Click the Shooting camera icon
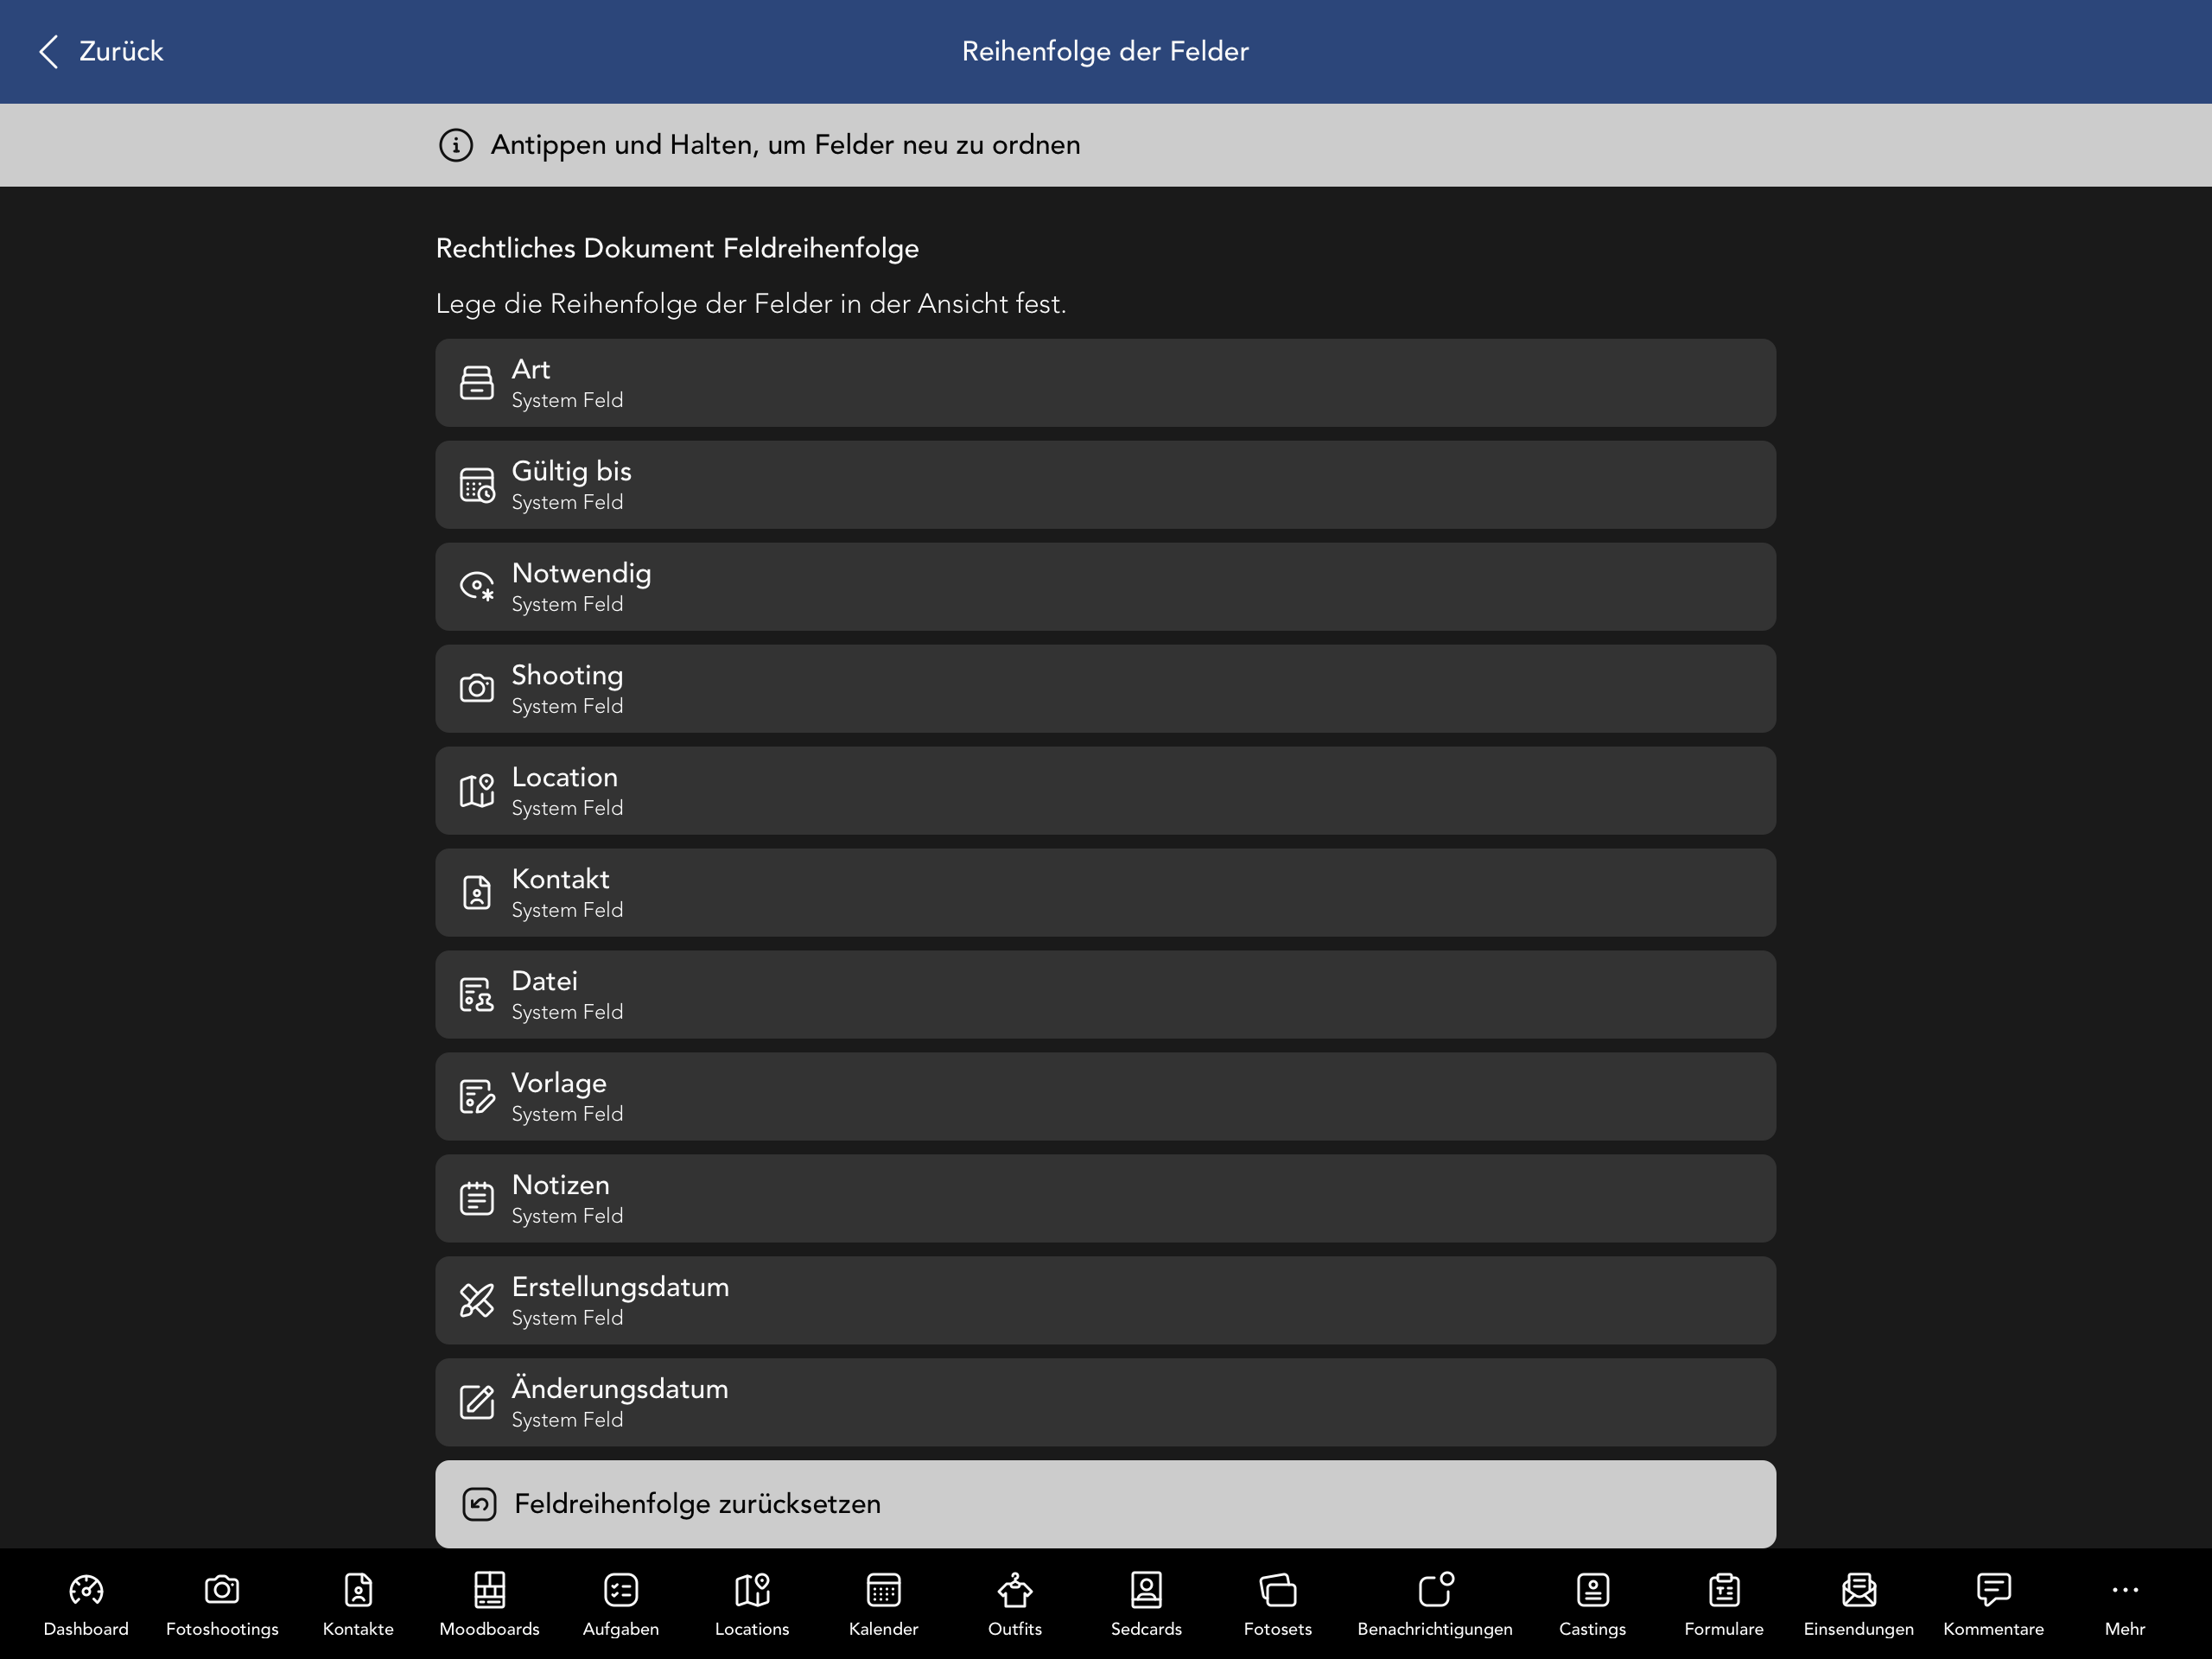Viewport: 2212px width, 1659px height. pos(477,689)
